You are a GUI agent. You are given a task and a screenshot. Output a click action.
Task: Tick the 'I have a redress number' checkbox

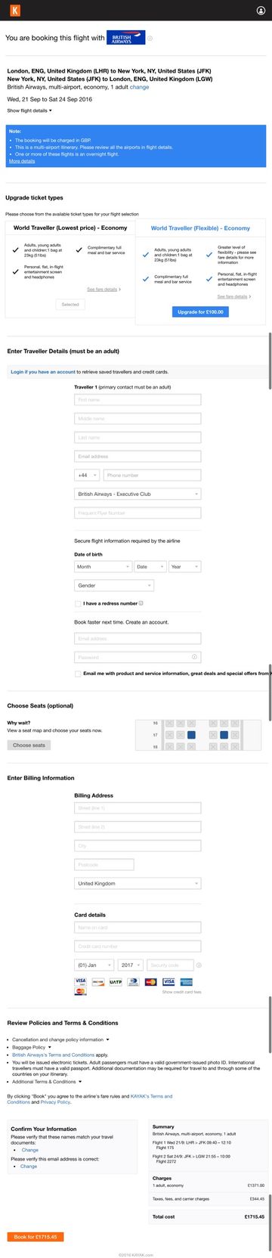click(79, 603)
